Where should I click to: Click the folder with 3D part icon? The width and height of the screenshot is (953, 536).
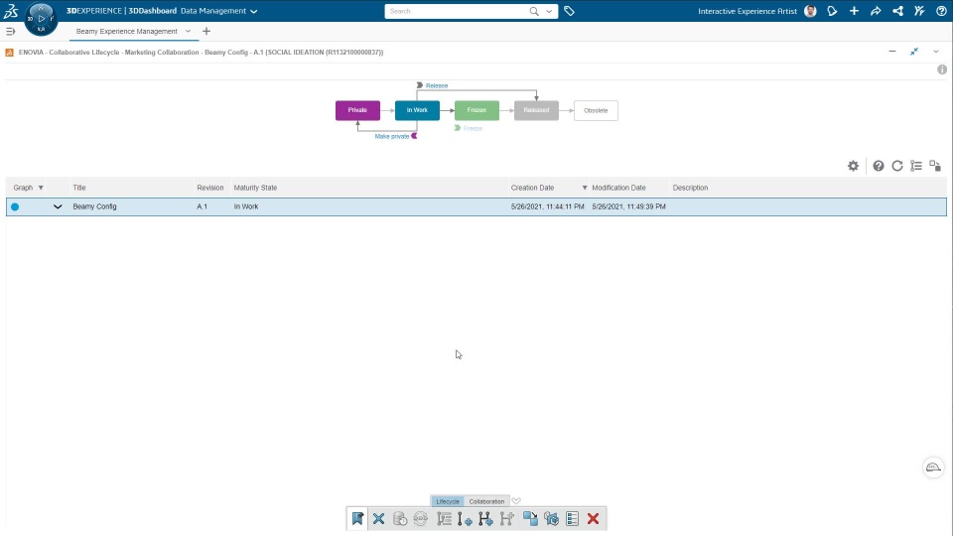point(551,518)
